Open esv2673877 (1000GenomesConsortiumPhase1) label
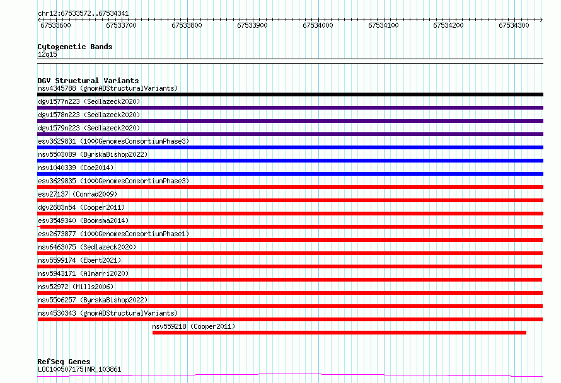 113,234
